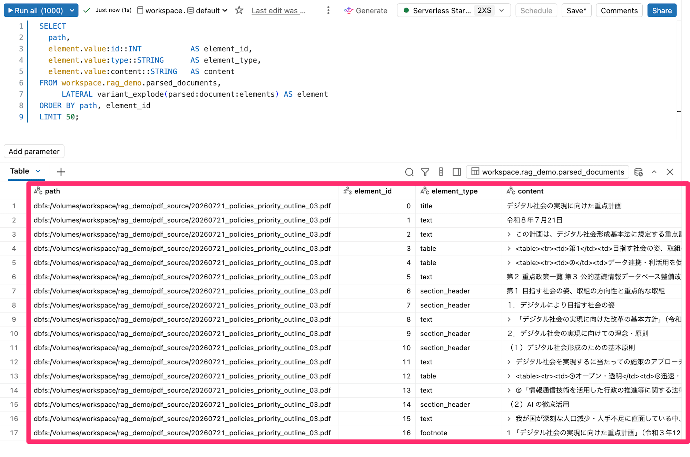Expand content cell in row 3
The height and width of the screenshot is (457, 690).
pyautogui.click(x=509, y=235)
